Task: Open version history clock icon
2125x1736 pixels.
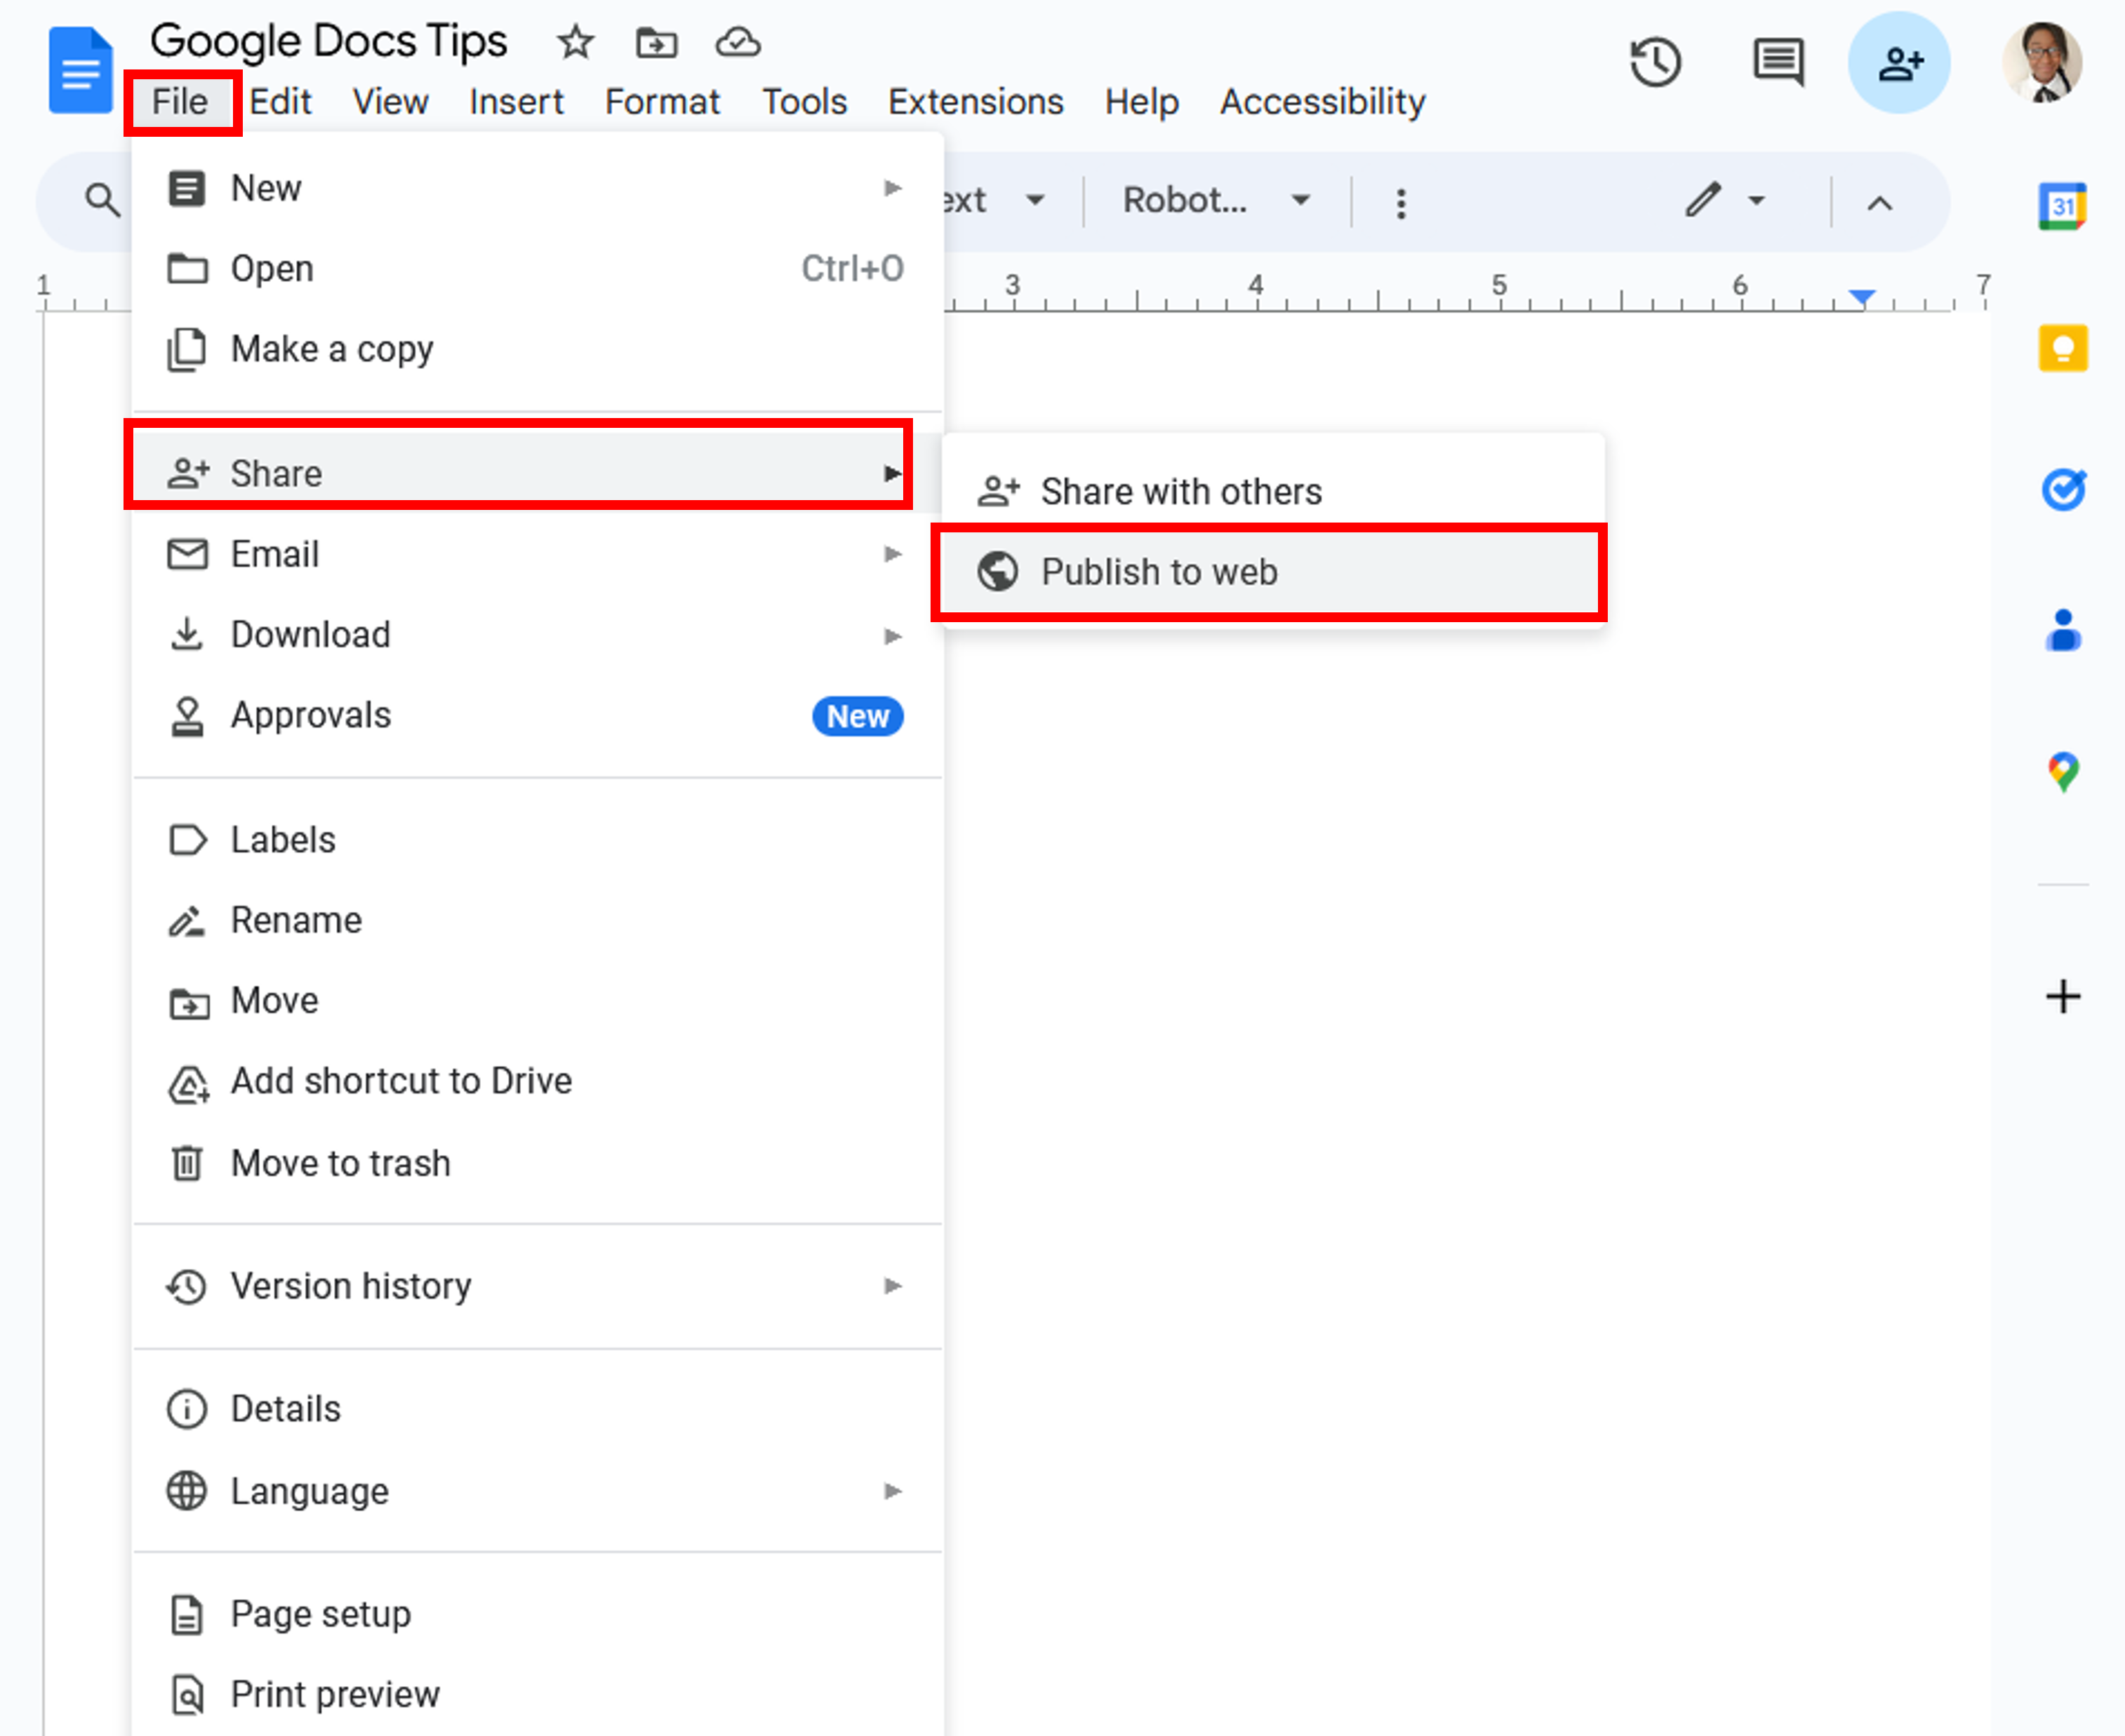Action: point(1656,62)
